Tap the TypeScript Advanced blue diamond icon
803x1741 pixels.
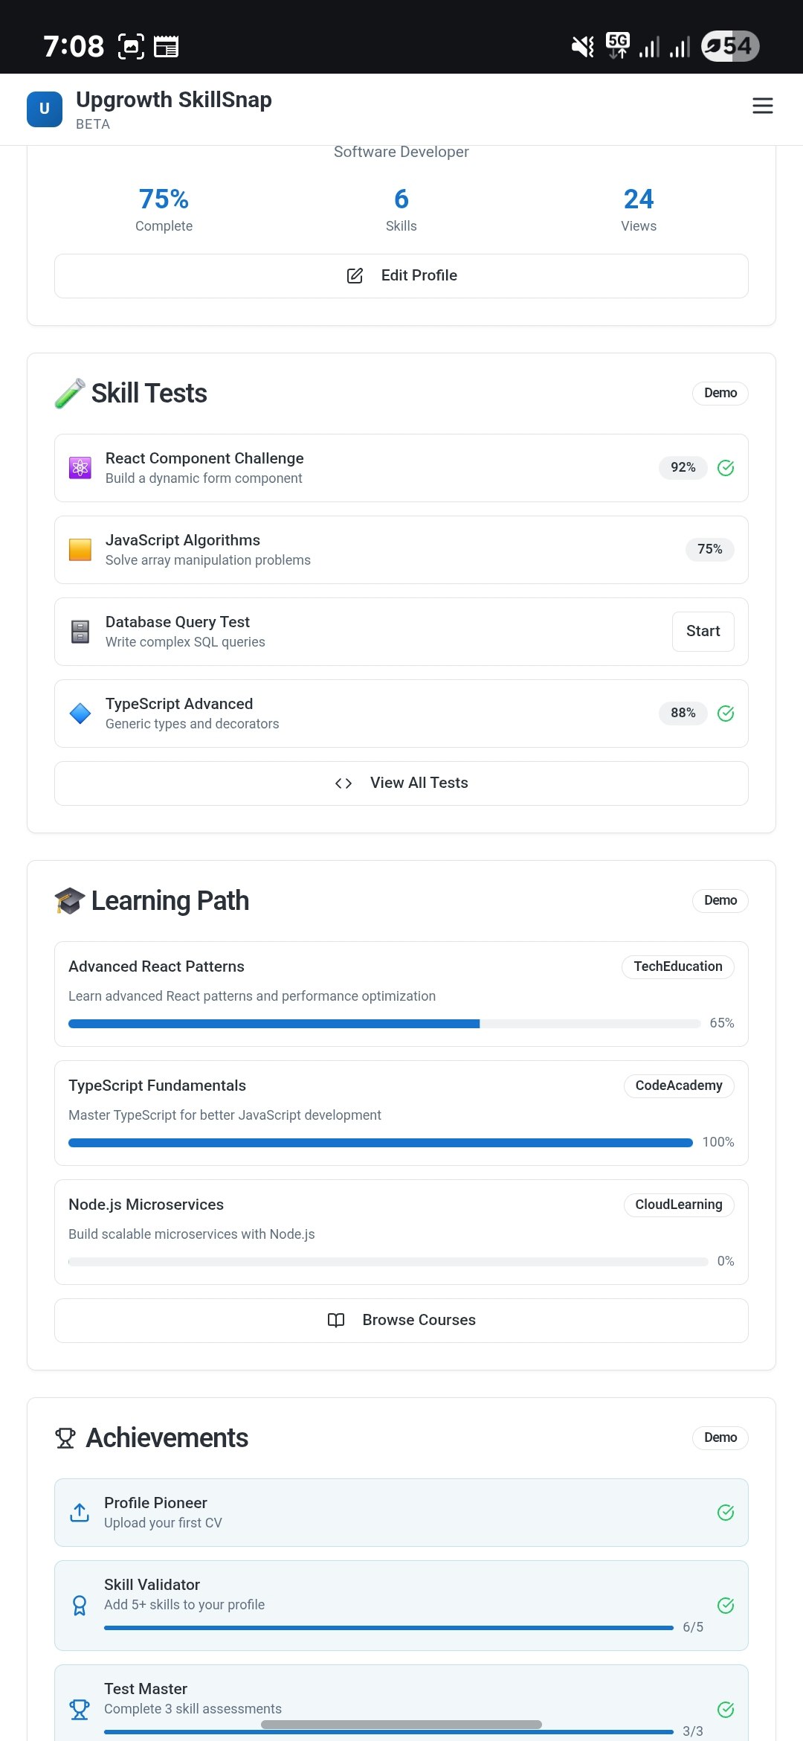80,714
